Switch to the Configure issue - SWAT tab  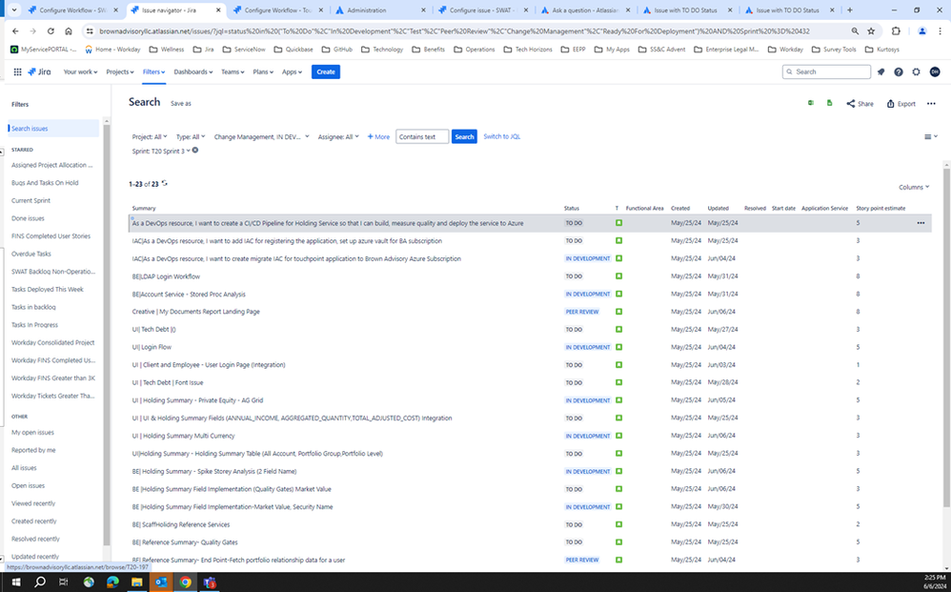tap(482, 10)
